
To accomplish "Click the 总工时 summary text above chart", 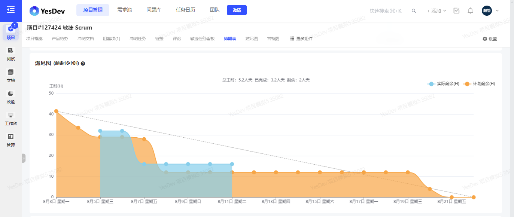I will (x=237, y=80).
